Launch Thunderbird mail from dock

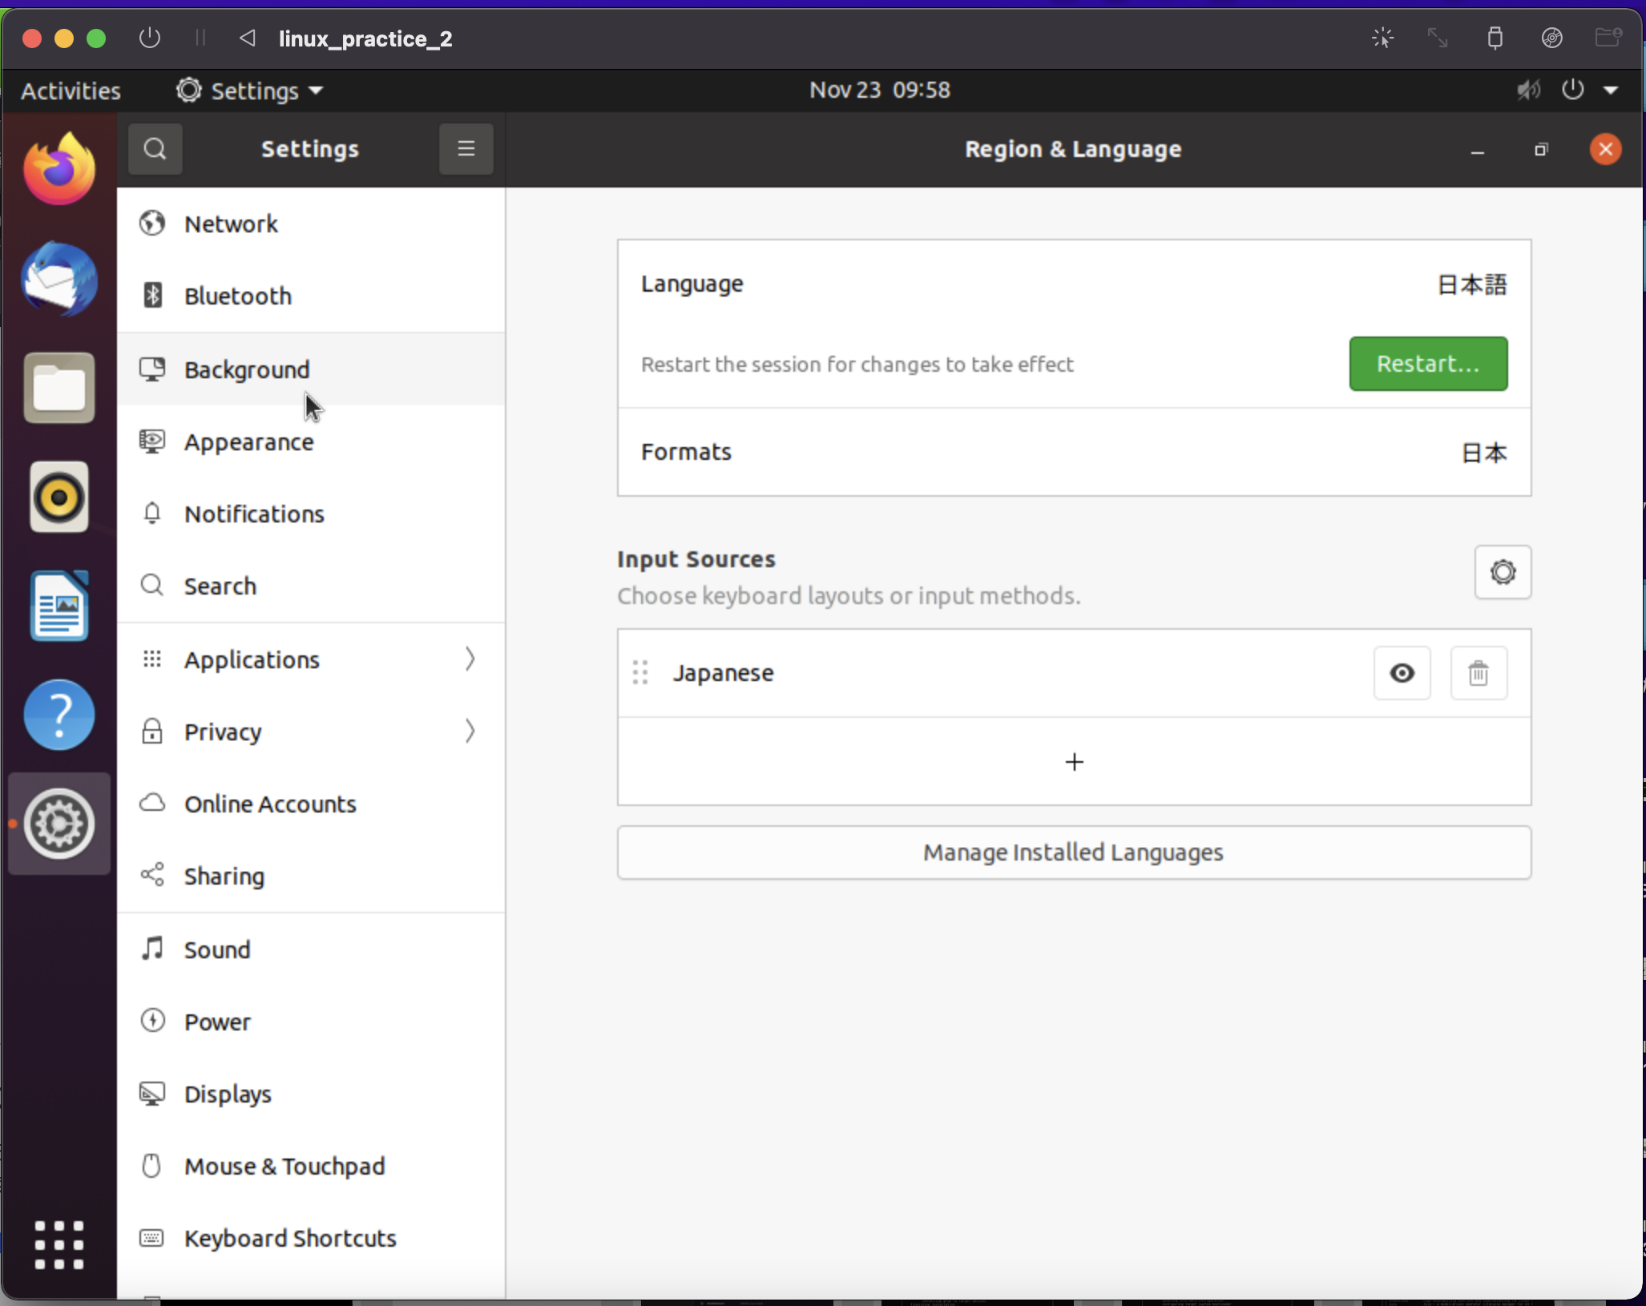tap(59, 279)
